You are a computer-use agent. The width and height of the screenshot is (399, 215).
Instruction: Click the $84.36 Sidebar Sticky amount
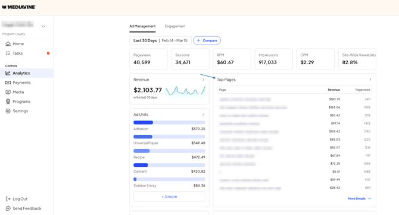coord(199,186)
